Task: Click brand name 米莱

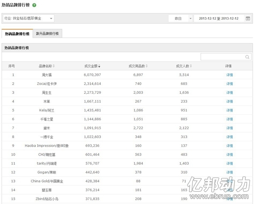Action: tap(47, 101)
